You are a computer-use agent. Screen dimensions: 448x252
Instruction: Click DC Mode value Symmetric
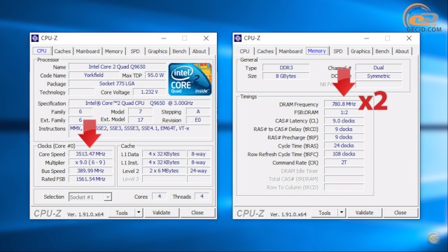[x=379, y=76]
